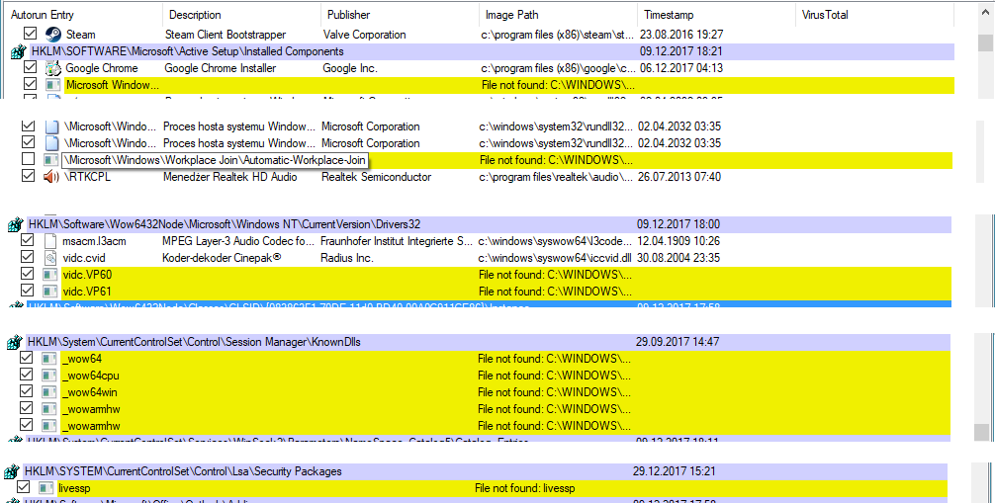Click the blank page icon of msacm.l3acm

[50, 241]
